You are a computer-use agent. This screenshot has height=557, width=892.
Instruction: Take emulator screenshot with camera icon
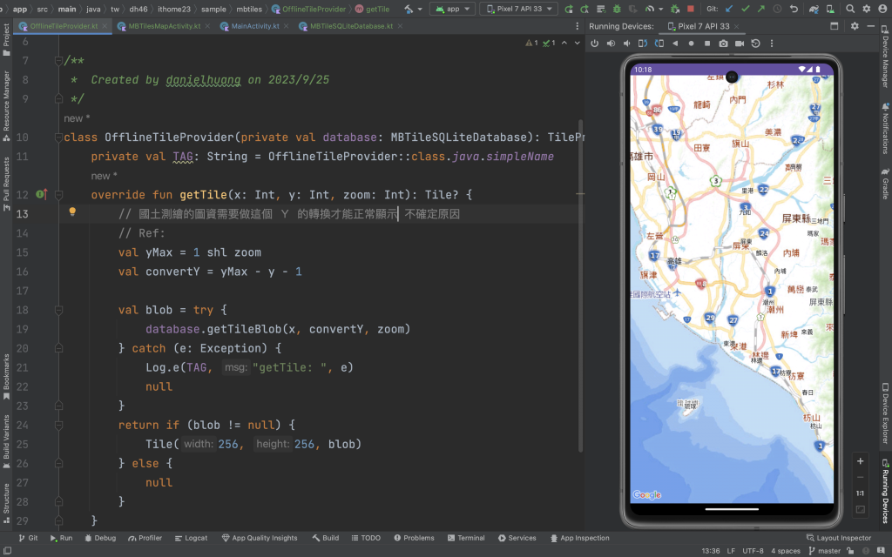[723, 44]
